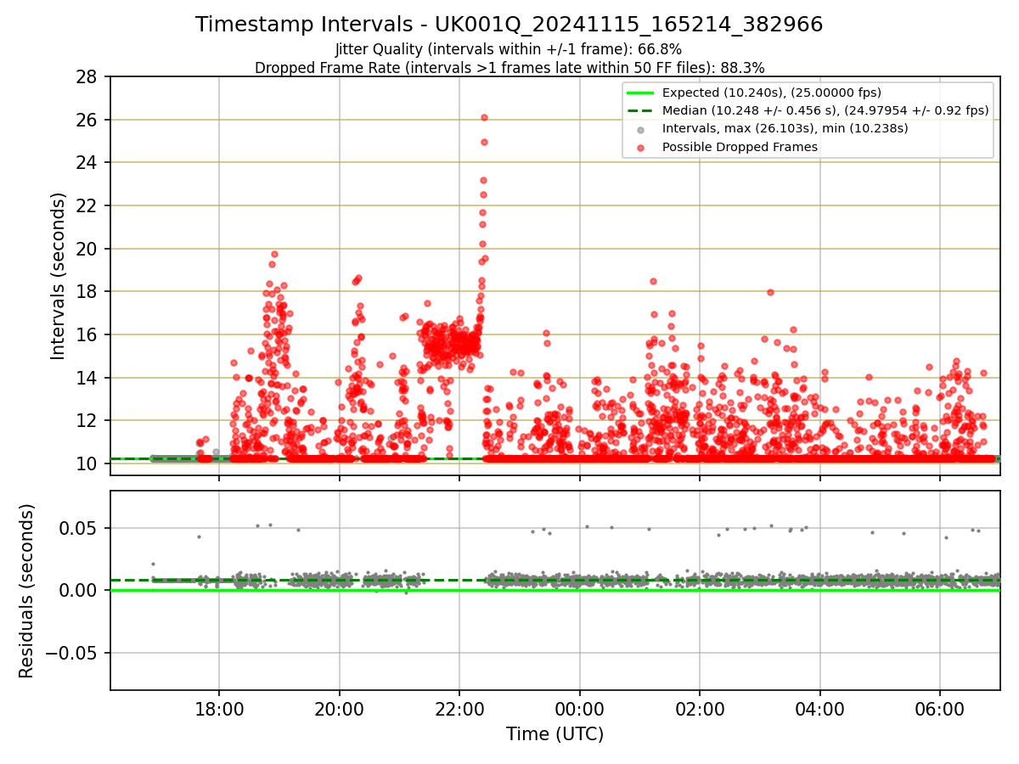Click the 14 tick label on intervals axis
The image size is (1019, 764).
pos(86,377)
